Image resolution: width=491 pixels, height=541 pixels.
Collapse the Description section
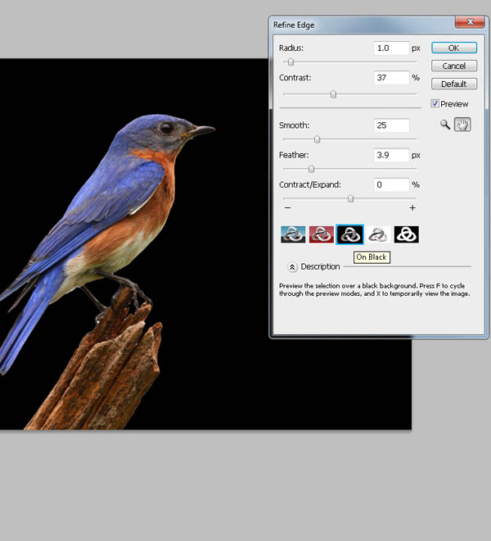coord(292,266)
